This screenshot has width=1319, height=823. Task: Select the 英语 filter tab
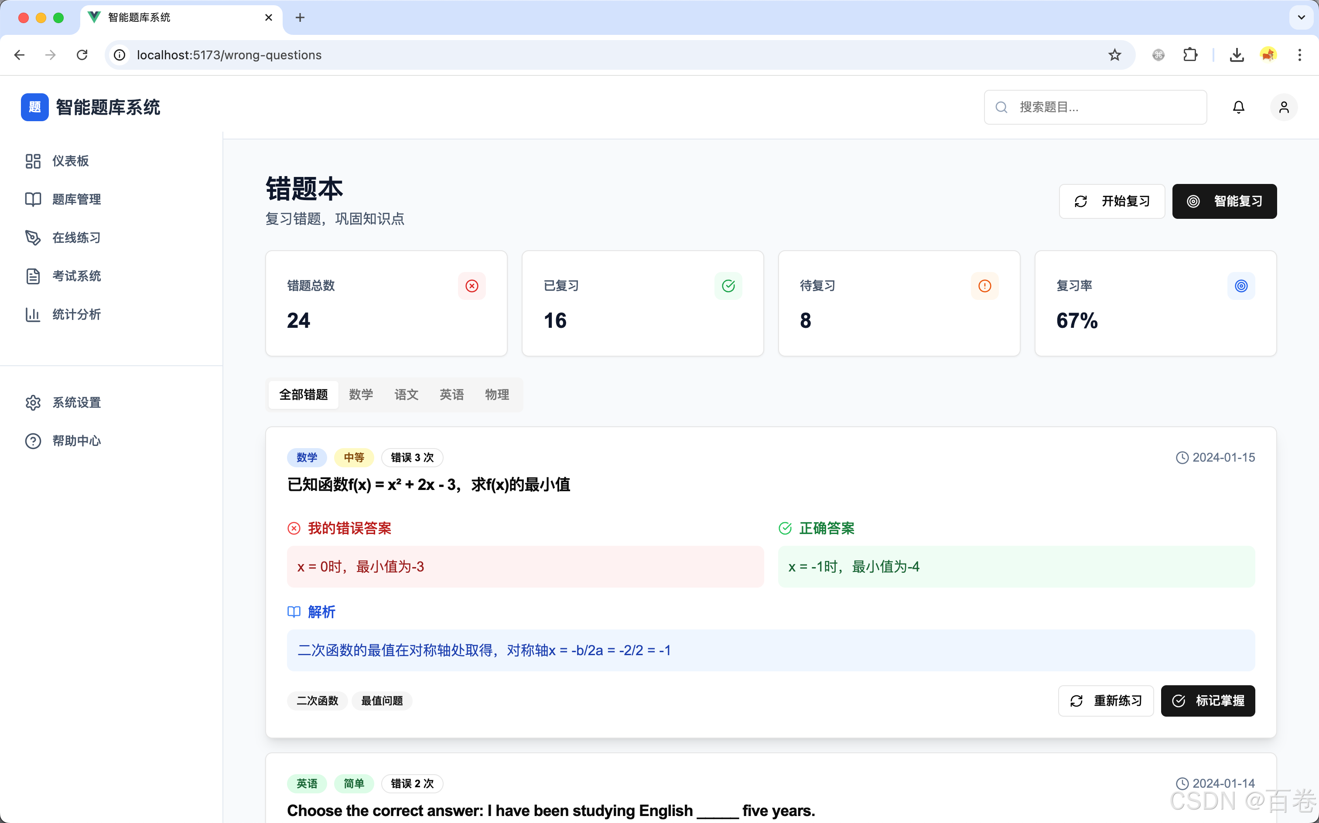[451, 394]
